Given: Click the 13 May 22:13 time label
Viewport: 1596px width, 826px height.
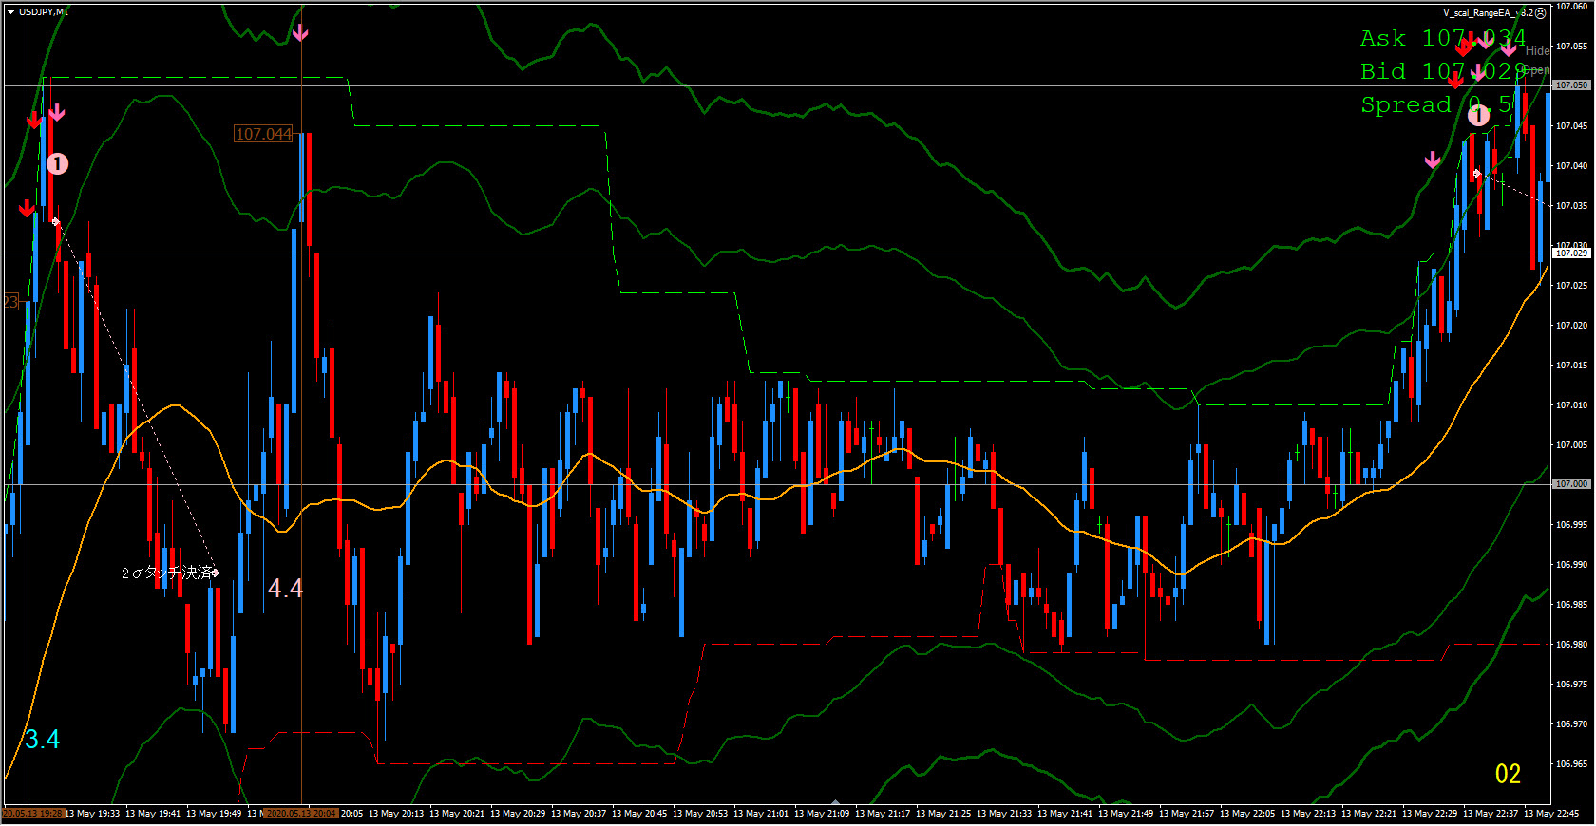Looking at the screenshot, I should 1308,814.
